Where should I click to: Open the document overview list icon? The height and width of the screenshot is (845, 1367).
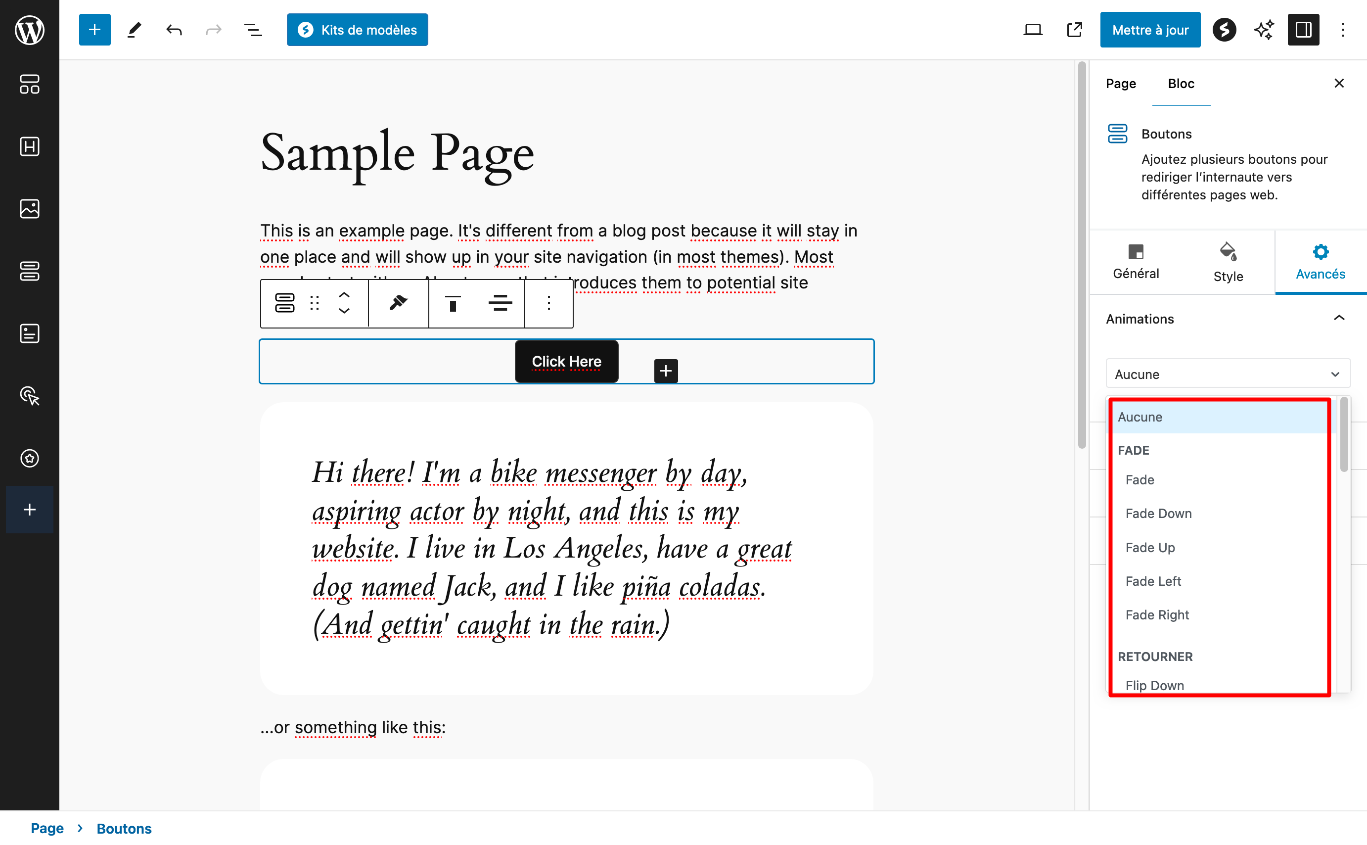click(x=253, y=30)
